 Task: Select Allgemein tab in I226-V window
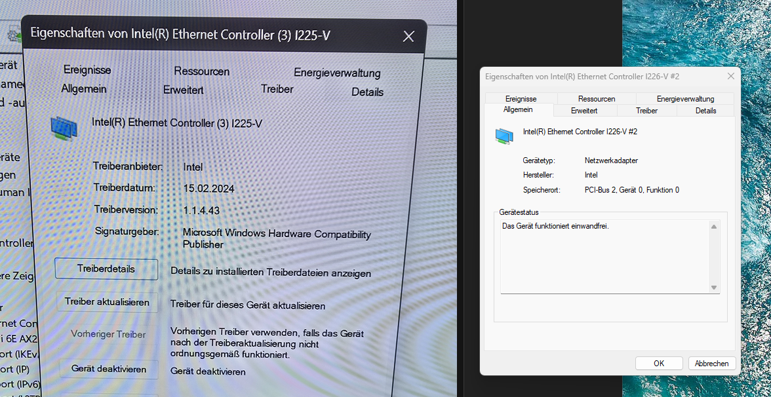click(518, 110)
